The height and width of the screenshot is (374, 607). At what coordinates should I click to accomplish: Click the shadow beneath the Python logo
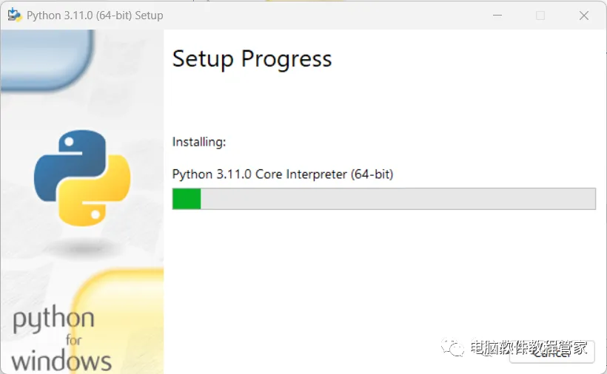(81, 248)
